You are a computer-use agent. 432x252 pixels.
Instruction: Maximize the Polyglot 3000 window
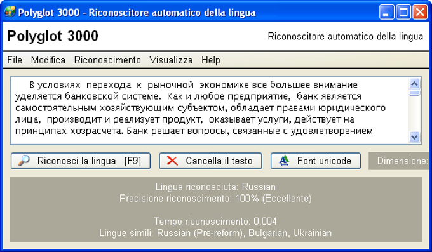click(x=403, y=13)
